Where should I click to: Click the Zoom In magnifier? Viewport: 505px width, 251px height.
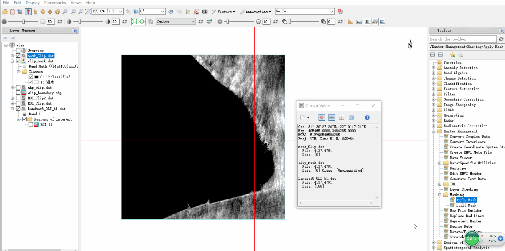(73, 12)
